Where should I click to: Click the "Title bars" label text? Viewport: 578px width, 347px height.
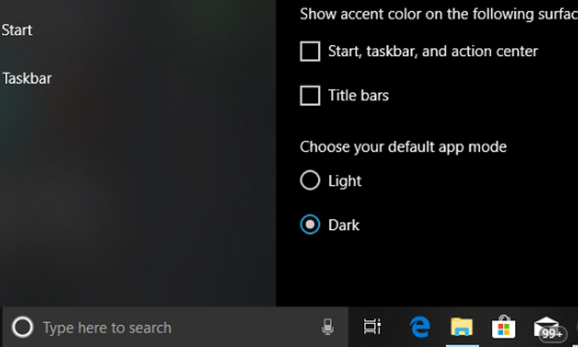click(358, 95)
